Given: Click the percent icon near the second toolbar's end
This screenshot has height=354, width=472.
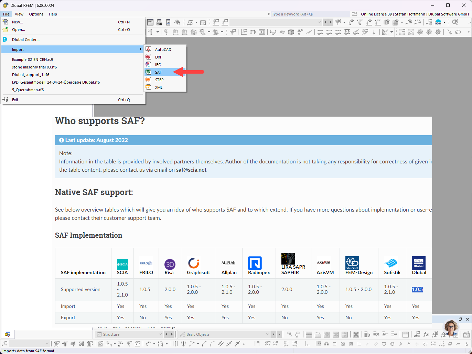Looking at the screenshot, I should click(449, 32).
